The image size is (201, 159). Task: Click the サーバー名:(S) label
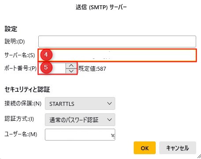20,55
